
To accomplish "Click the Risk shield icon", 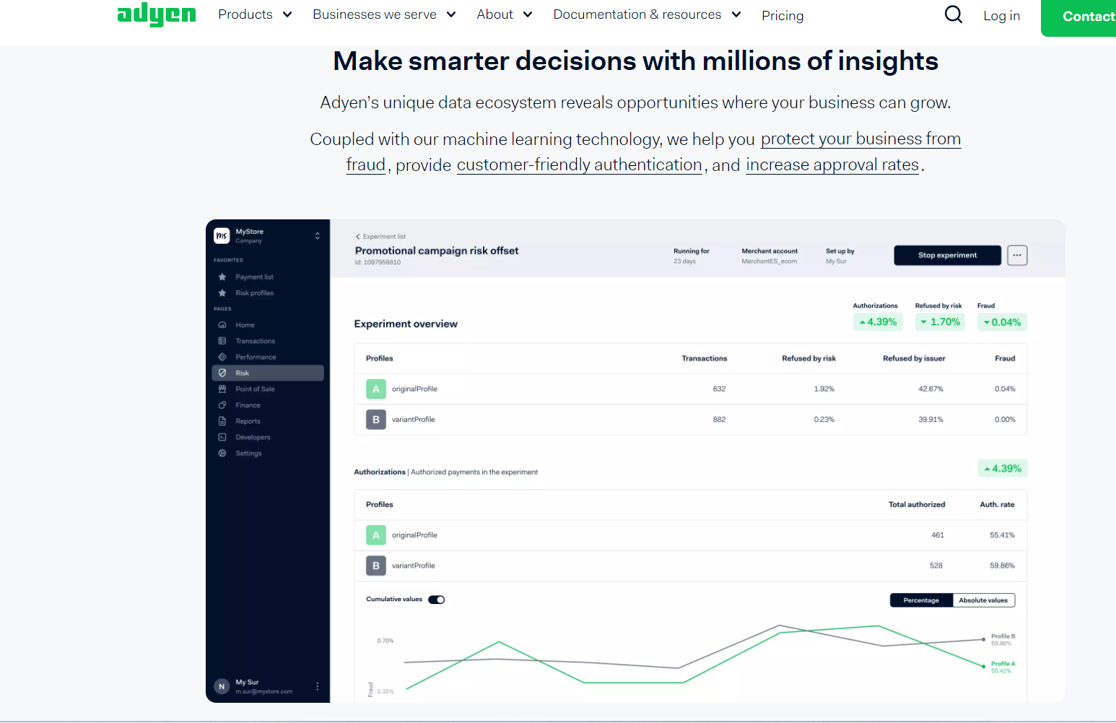I will click(222, 373).
